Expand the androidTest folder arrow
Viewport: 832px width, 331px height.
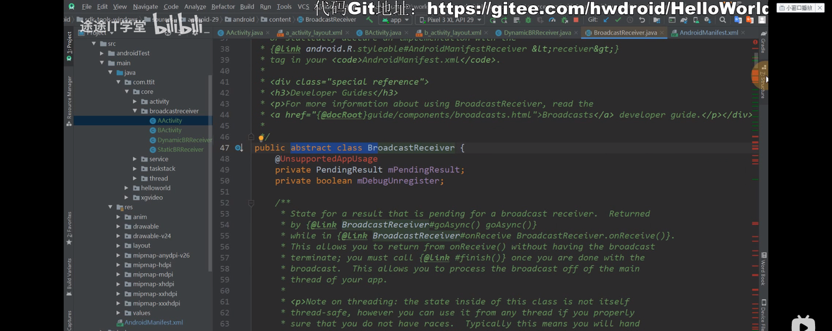[x=103, y=53]
